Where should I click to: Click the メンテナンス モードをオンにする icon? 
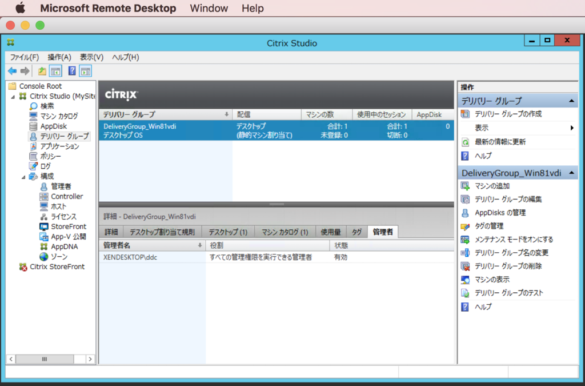click(465, 240)
